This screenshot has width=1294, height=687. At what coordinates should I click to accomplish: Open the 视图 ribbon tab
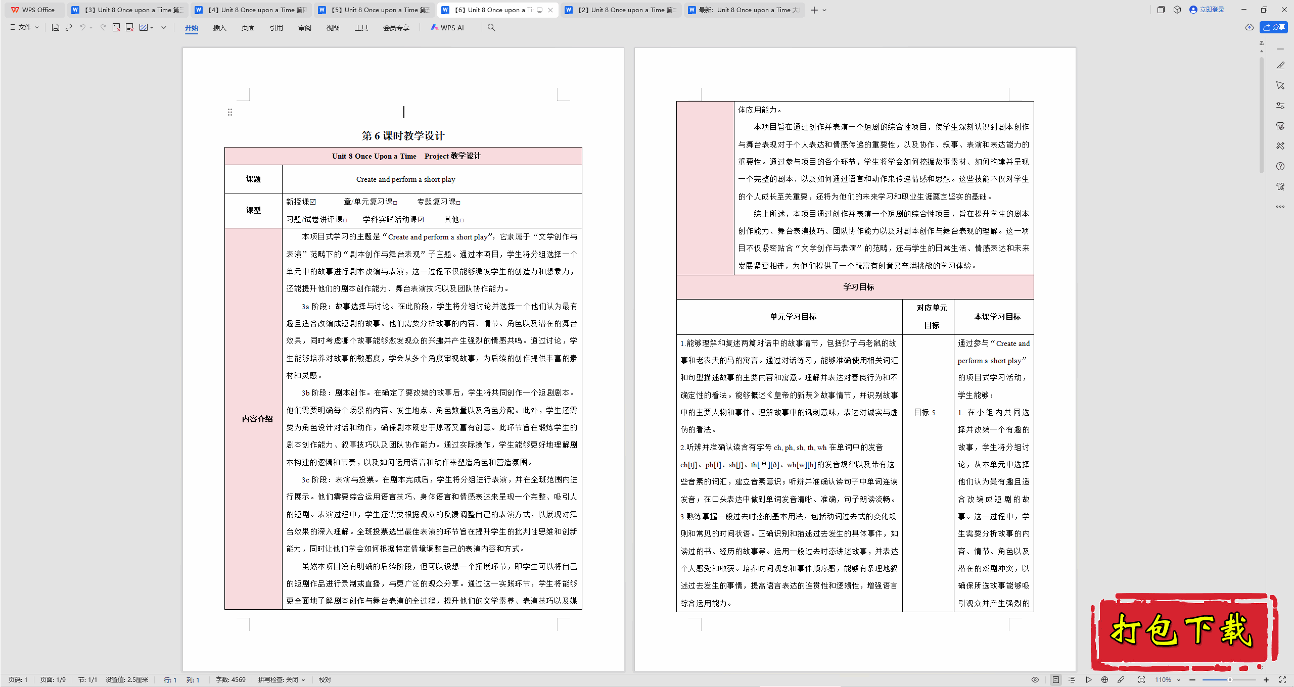pyautogui.click(x=333, y=28)
